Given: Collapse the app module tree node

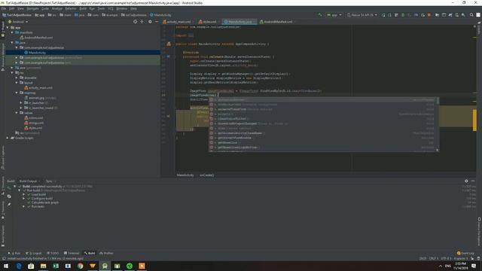Looking at the screenshot, I should pos(8,27).
